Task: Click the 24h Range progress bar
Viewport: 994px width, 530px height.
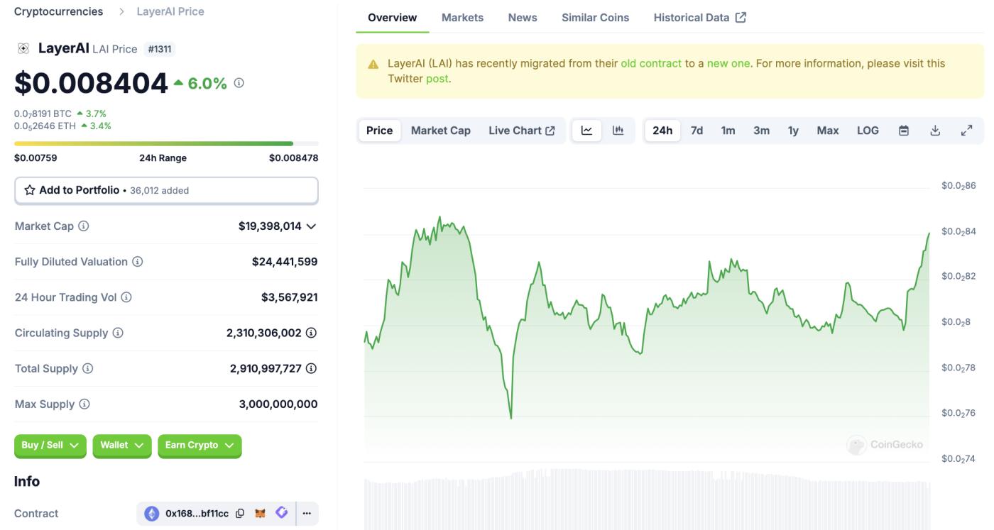Action: tap(166, 142)
